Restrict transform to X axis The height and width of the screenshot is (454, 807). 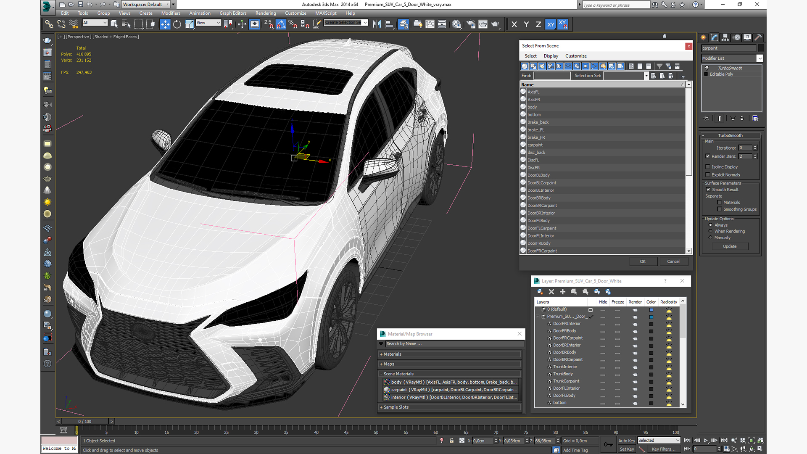point(514,24)
